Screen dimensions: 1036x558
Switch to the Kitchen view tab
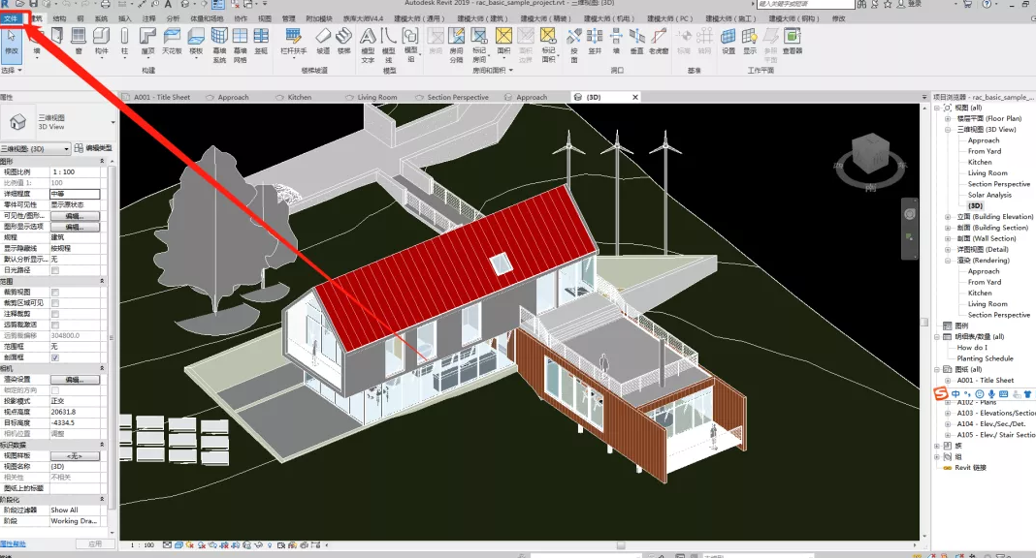[299, 97]
